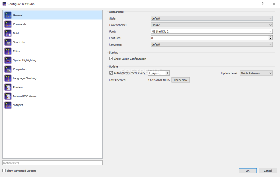The image size is (280, 177).
Task: Increase Font Size with up arrow
Action: pos(270,37)
